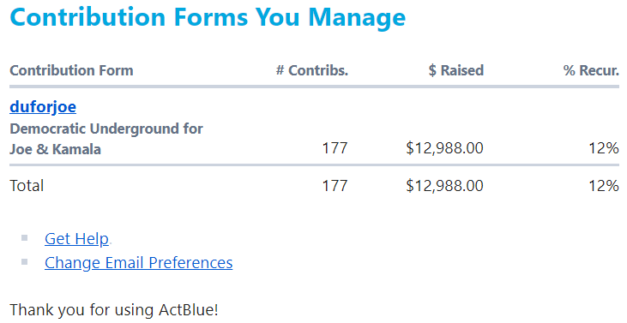Click the Thank you for using ActBlue text
Screen dimensions: 627x323
coord(114,310)
